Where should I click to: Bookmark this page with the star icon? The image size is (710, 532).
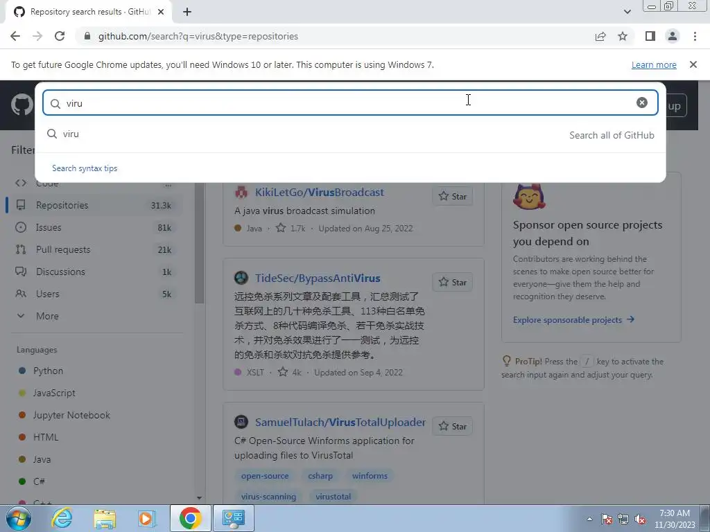(623, 36)
